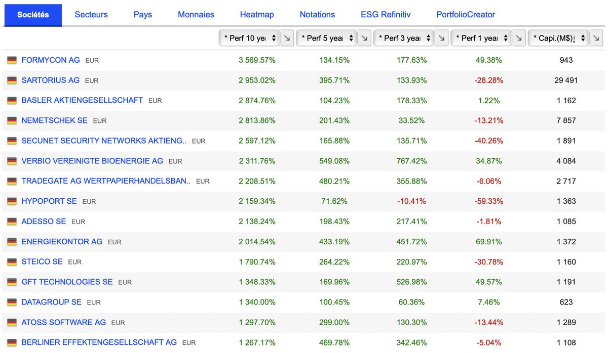Go to the Notations tab
This screenshot has width=608, height=353.
click(x=317, y=15)
